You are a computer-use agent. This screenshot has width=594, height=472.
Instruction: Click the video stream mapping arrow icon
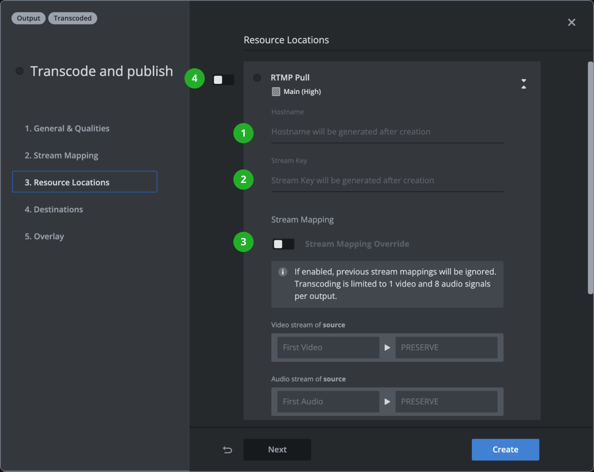pos(387,348)
